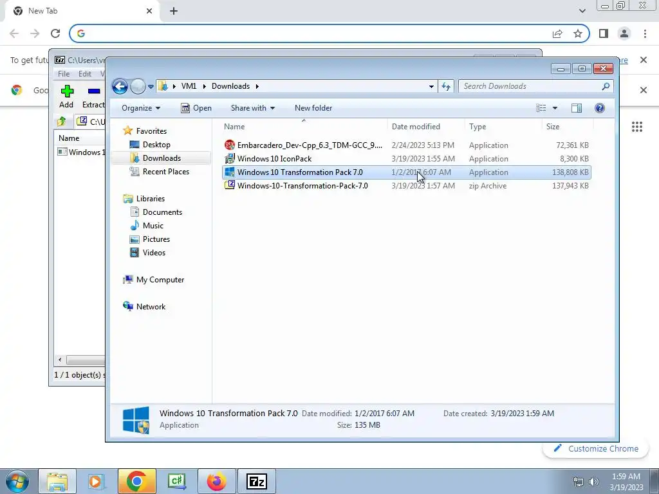
Task: Open Windows Start menu
Action: pos(17,481)
